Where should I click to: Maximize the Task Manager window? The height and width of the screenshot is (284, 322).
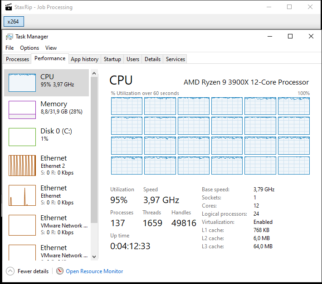pos(290,37)
